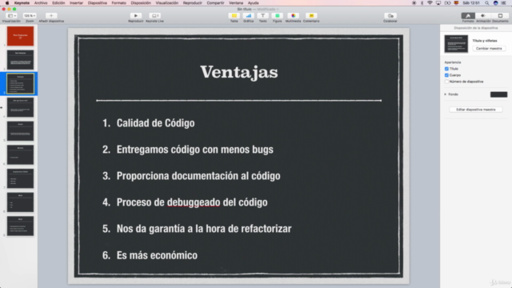The height and width of the screenshot is (288, 512).
Task: Select slide 9 thumbnail in navigator
Action: click(x=20, y=226)
